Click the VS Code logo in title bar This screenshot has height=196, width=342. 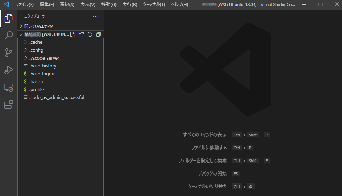(6, 4)
